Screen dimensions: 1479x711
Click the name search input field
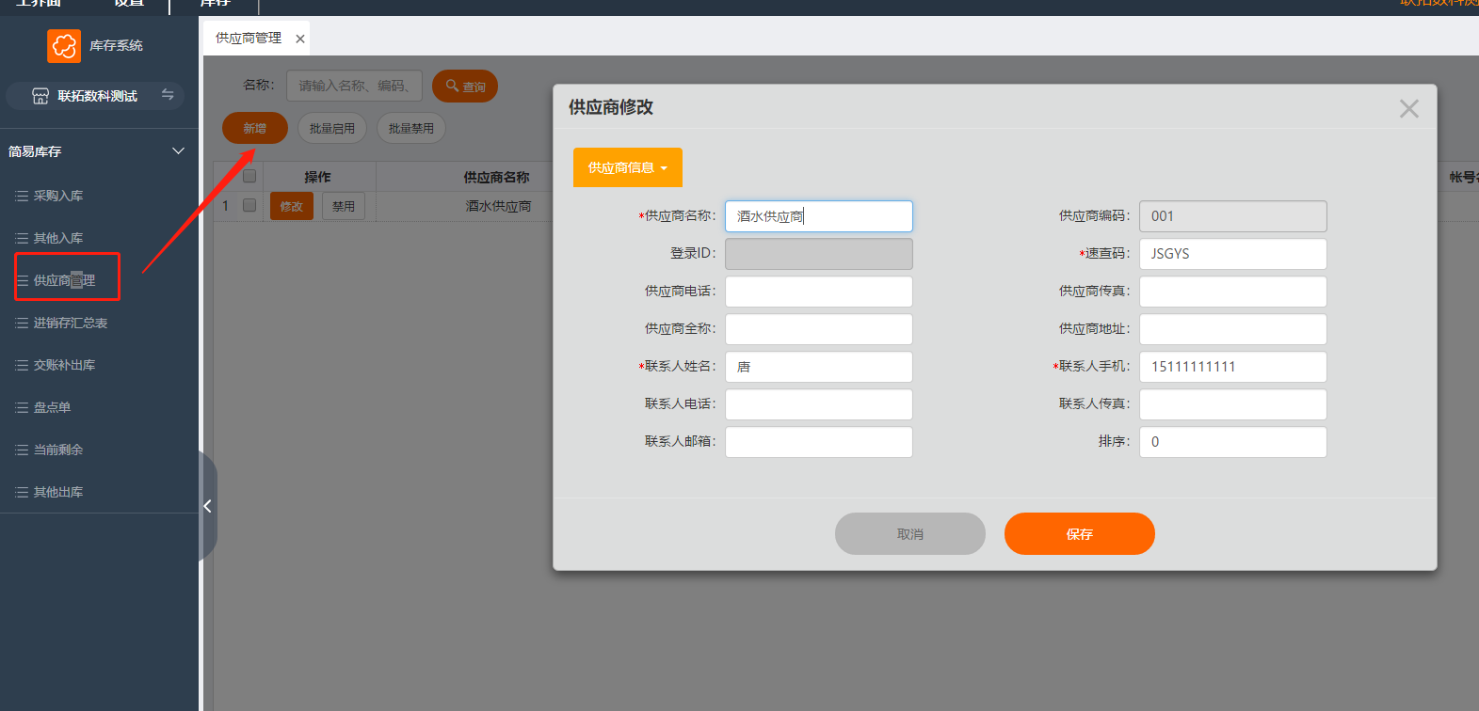point(354,86)
